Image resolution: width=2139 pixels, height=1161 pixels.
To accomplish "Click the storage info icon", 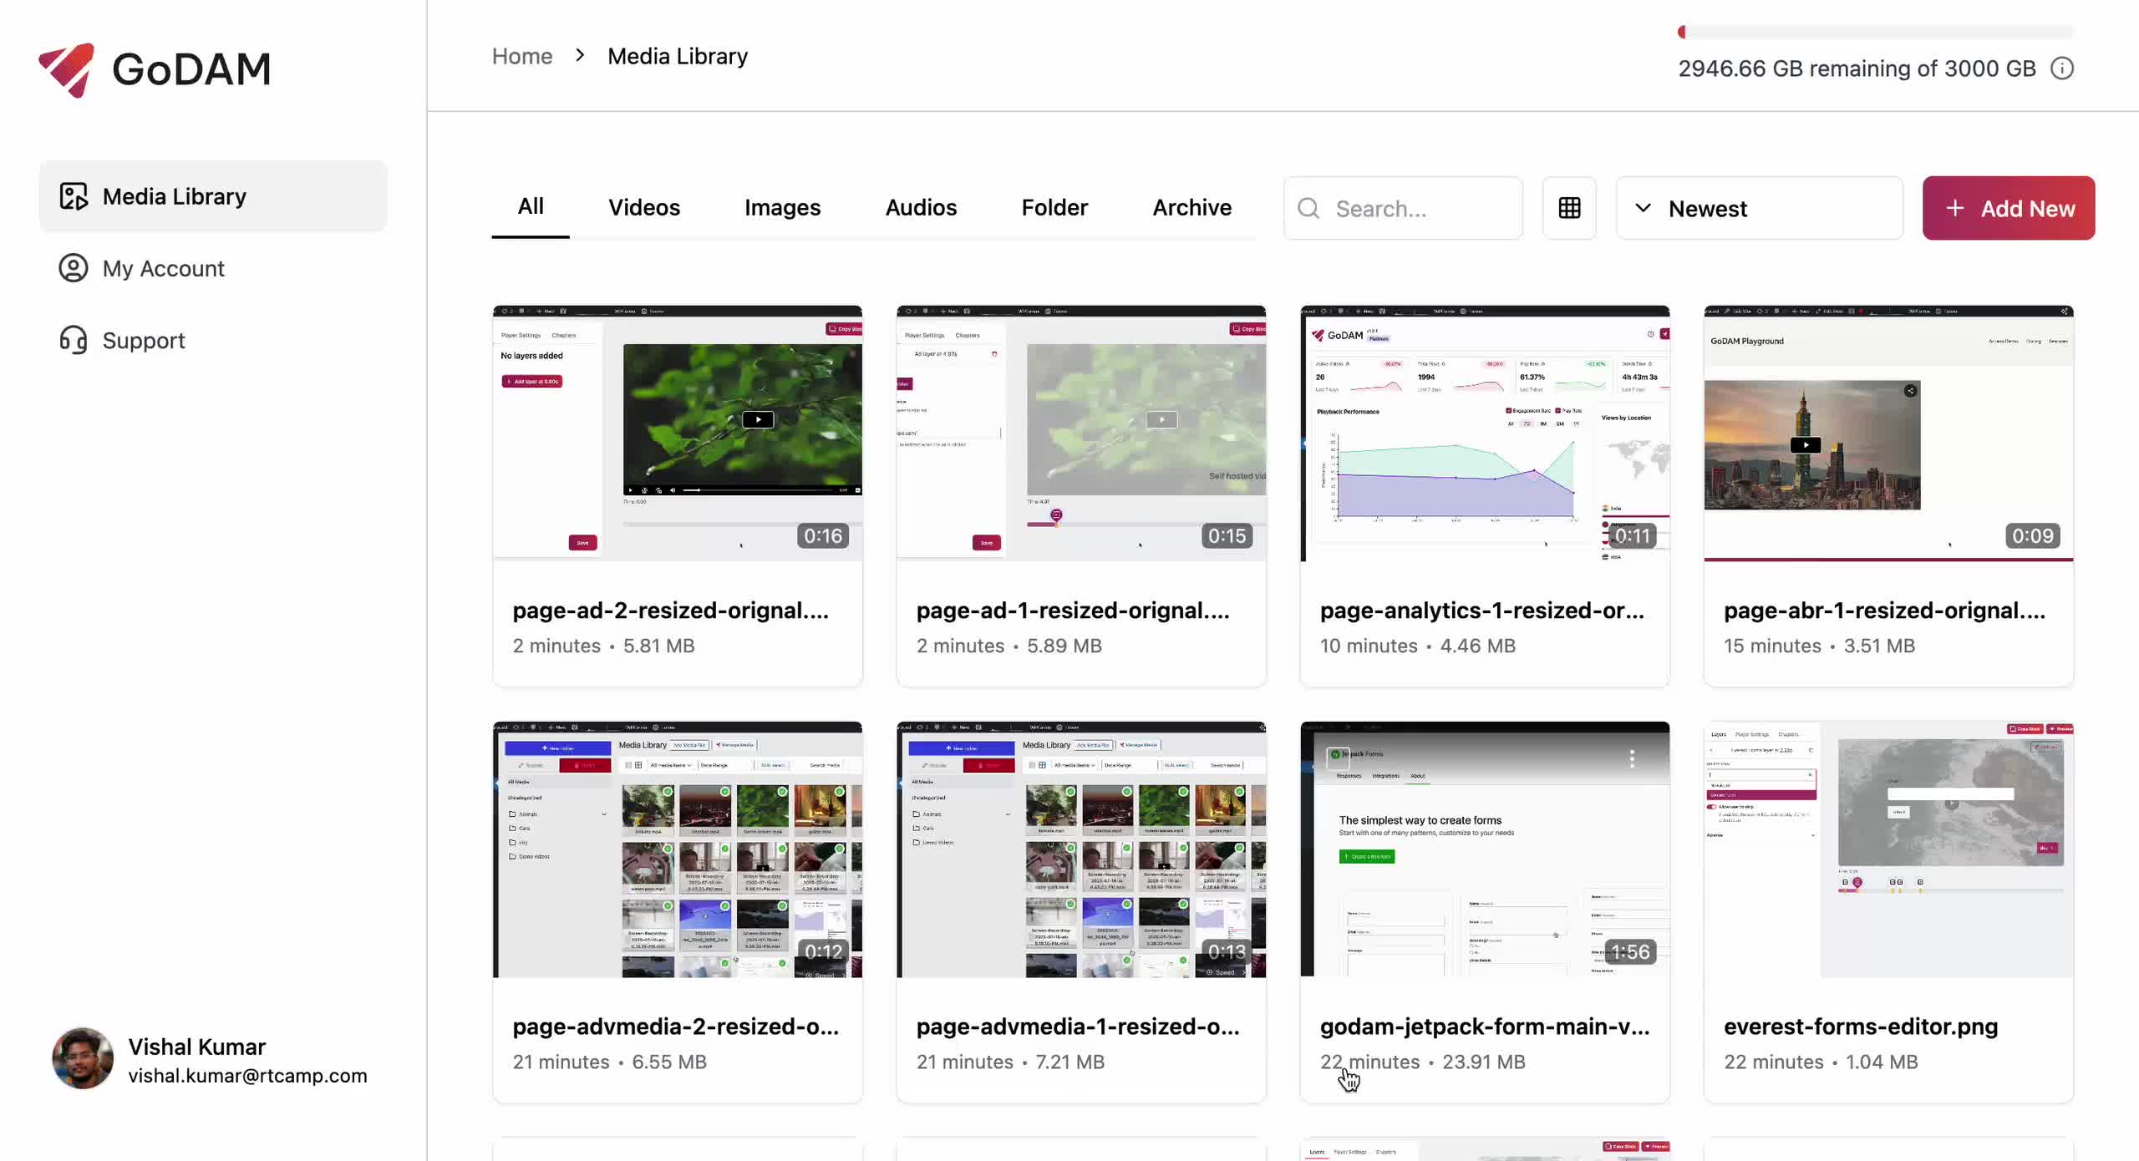I will [x=2063, y=68].
